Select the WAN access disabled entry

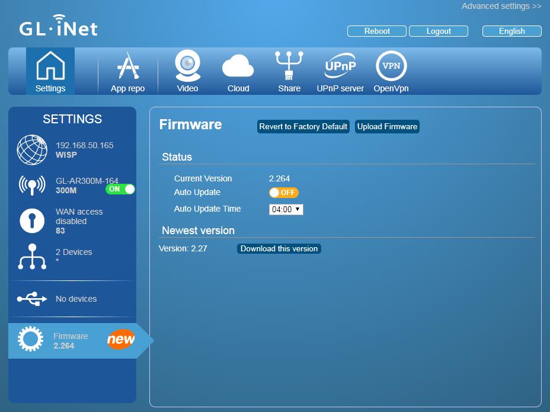click(x=72, y=221)
